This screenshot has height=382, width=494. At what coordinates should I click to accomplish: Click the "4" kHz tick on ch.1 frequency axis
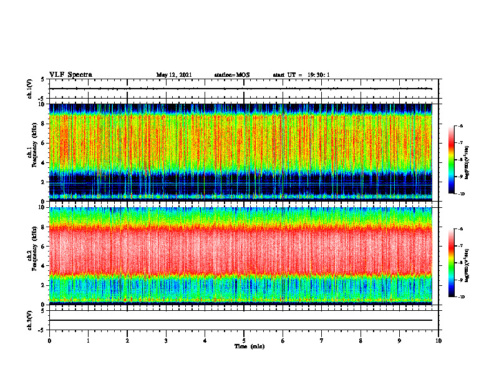click(x=44, y=163)
